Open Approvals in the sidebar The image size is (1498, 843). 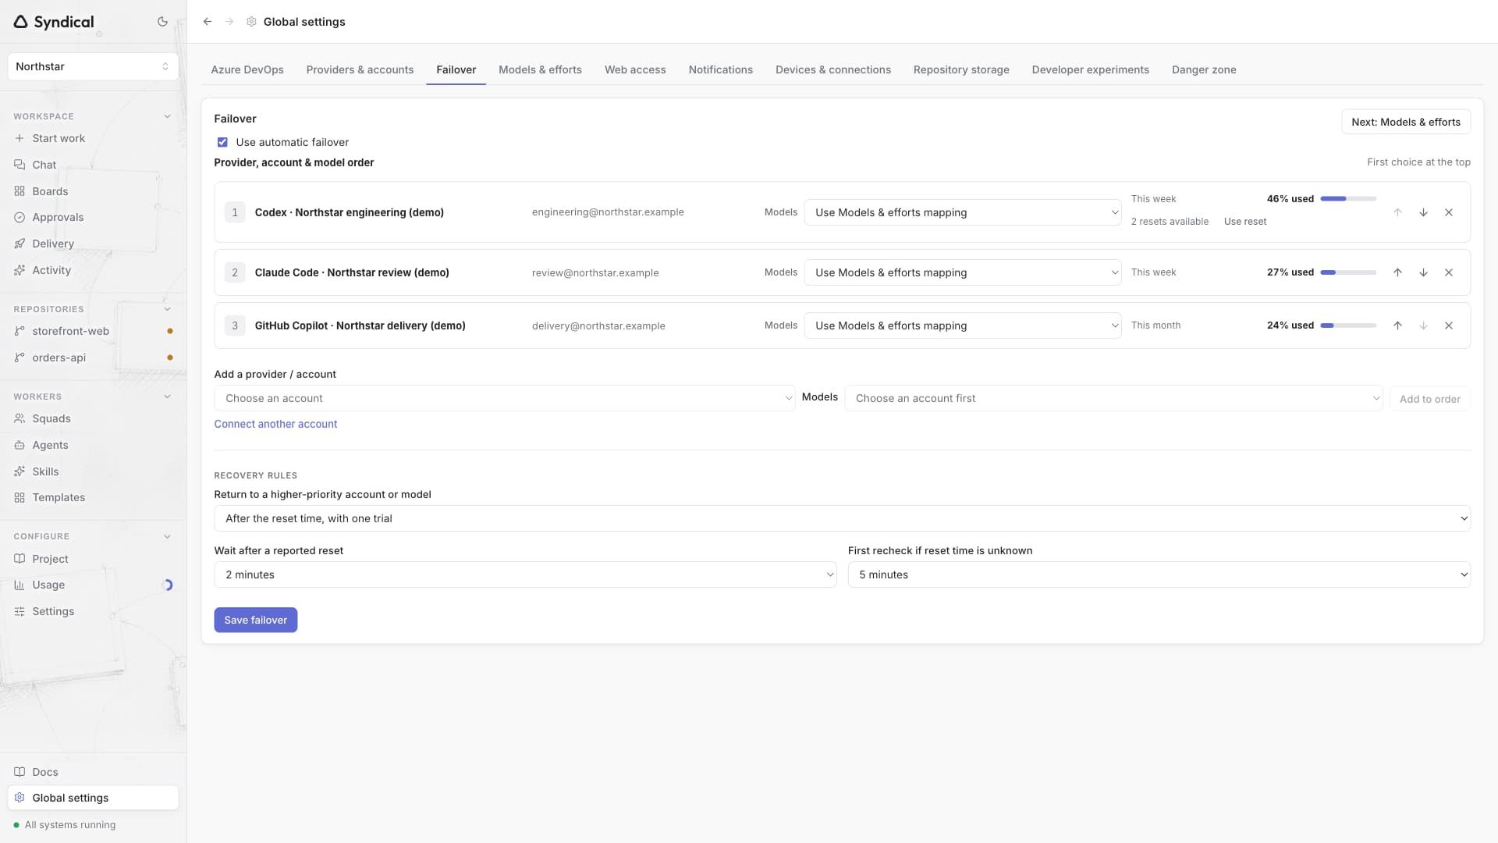pos(93,217)
